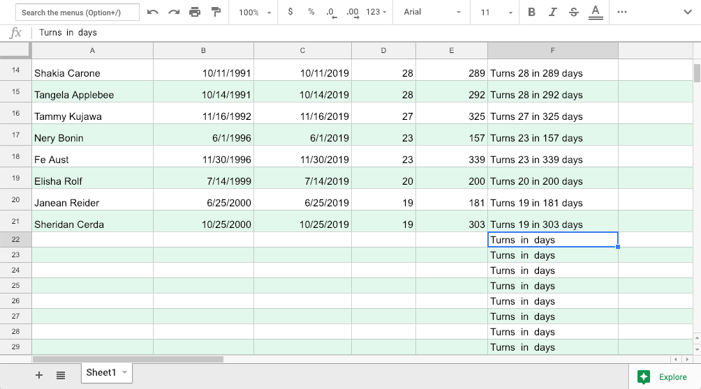The width and height of the screenshot is (701, 389).
Task: Open the zoom 100% dropdown
Action: pyautogui.click(x=254, y=13)
